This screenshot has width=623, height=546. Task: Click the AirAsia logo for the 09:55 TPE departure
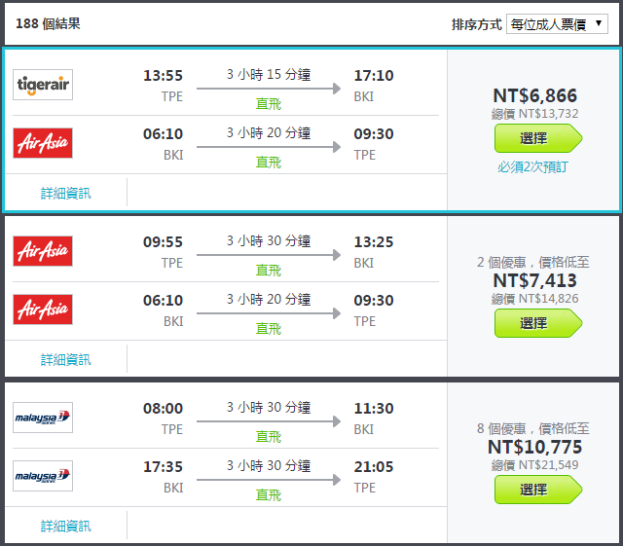pos(43,251)
